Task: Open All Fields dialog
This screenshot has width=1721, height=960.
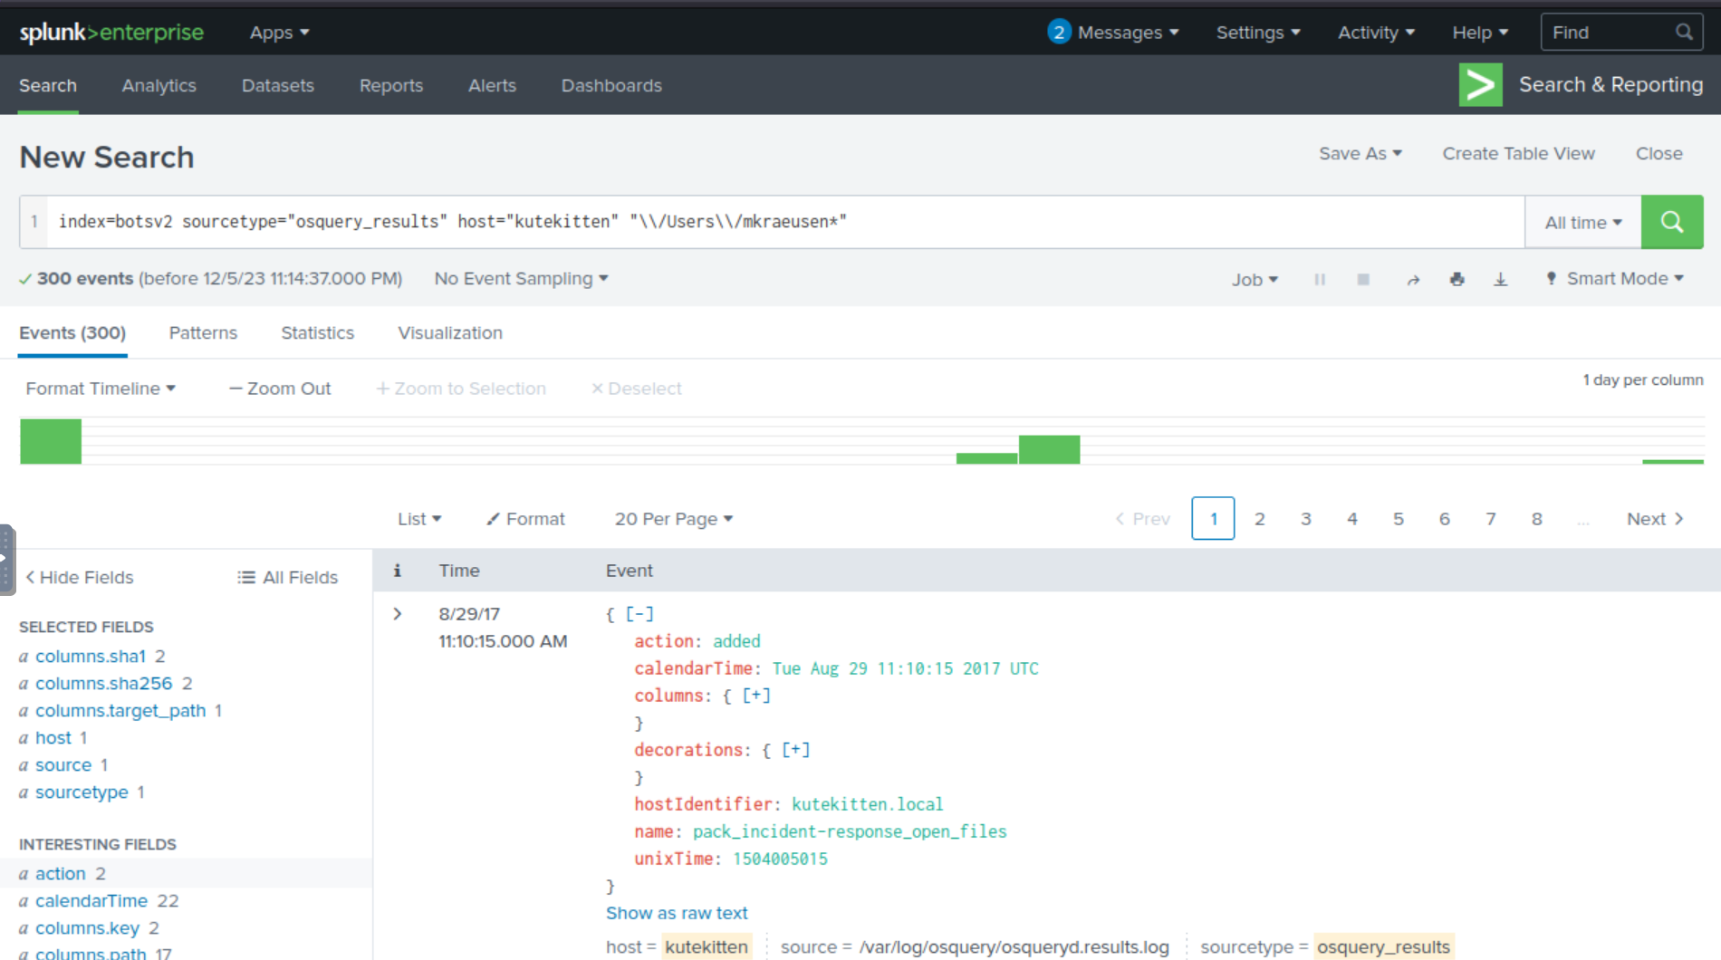Action: (x=287, y=578)
